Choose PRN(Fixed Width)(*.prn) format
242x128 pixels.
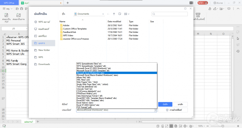pos(117,94)
